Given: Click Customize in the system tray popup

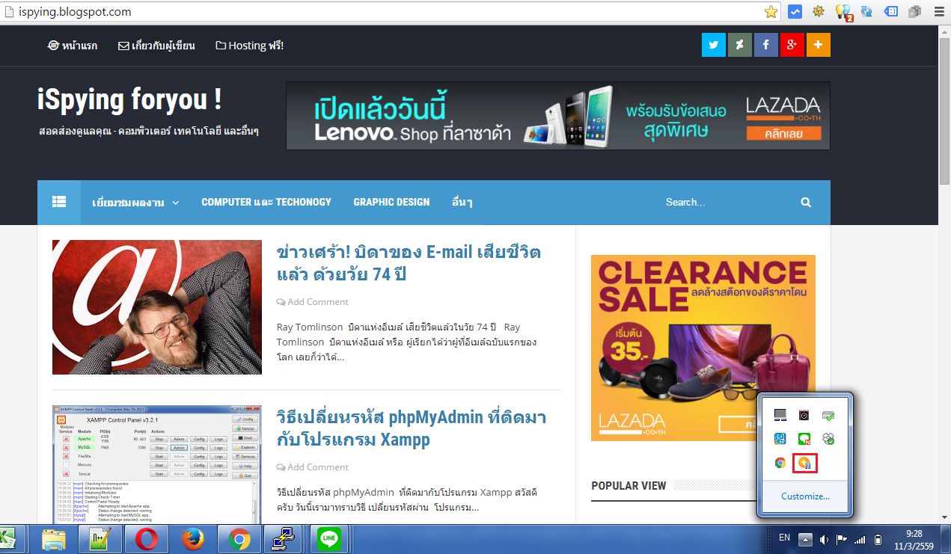Looking at the screenshot, I should (806, 496).
